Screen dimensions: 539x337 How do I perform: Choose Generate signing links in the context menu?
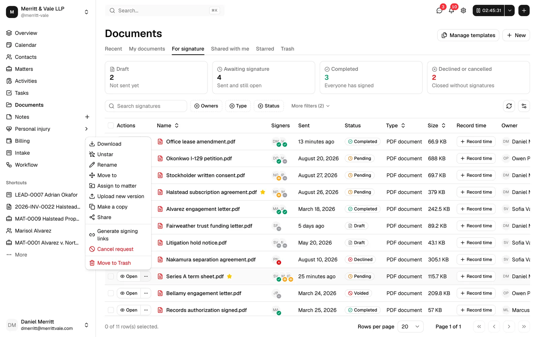(x=118, y=235)
